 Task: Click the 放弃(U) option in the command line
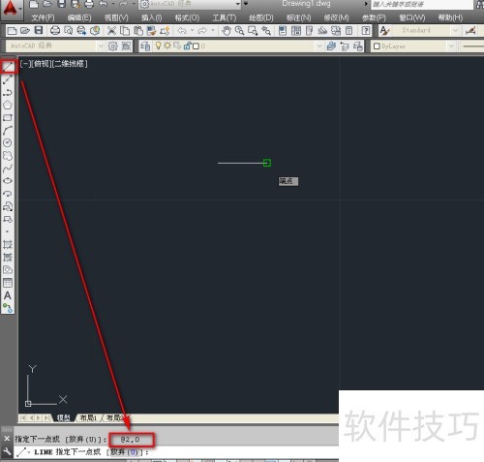click(x=124, y=452)
